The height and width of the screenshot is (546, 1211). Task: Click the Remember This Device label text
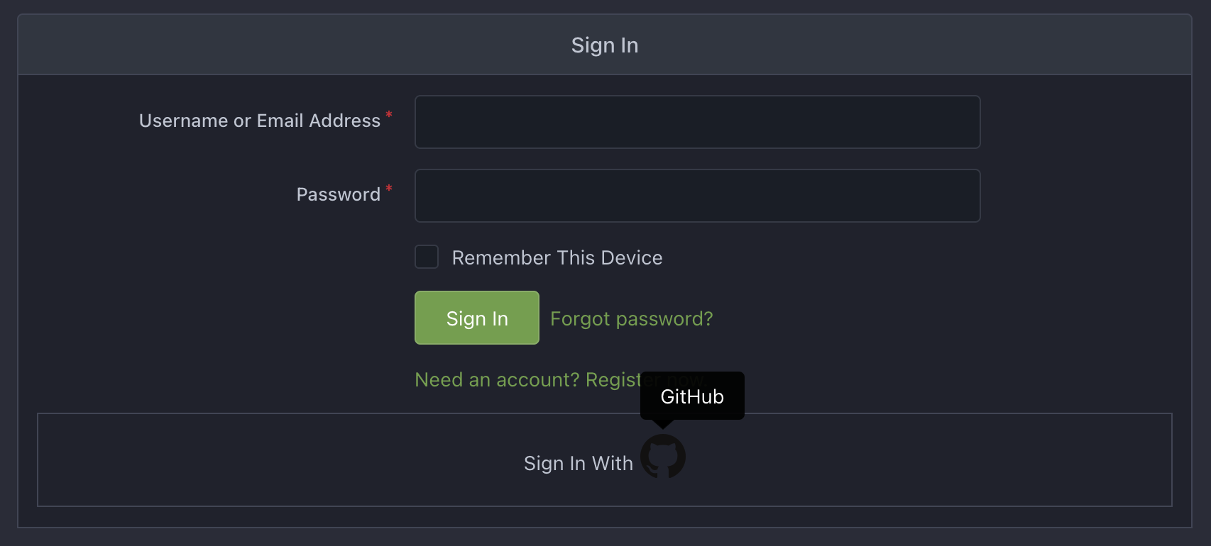[x=557, y=257]
